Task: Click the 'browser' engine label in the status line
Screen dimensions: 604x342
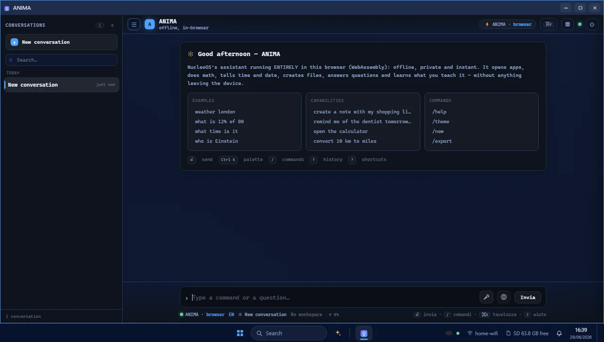Action: point(215,315)
